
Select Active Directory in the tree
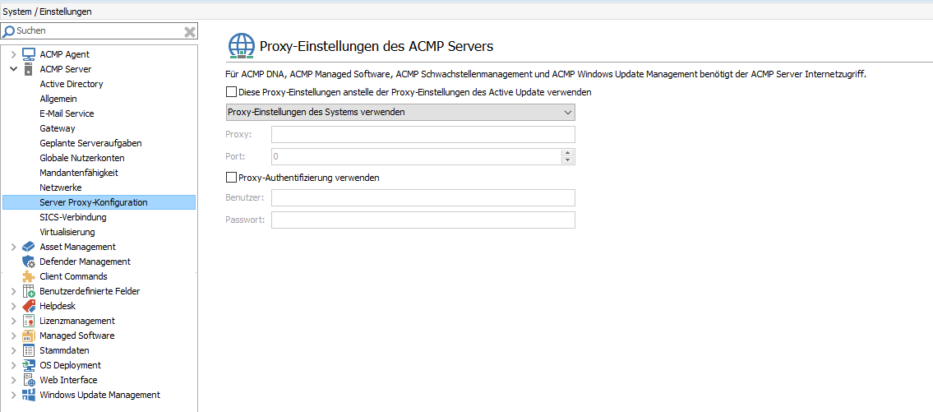(72, 84)
